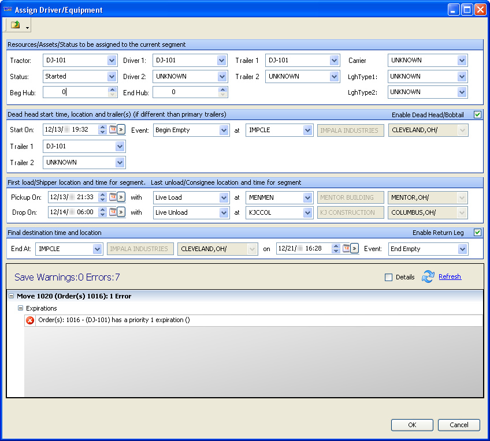Click the Refresh arrows icon
Image resolution: width=490 pixels, height=441 pixels.
pyautogui.click(x=428, y=277)
